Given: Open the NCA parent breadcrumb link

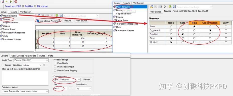Looking at the screenshot, I should [x=42, y=6].
